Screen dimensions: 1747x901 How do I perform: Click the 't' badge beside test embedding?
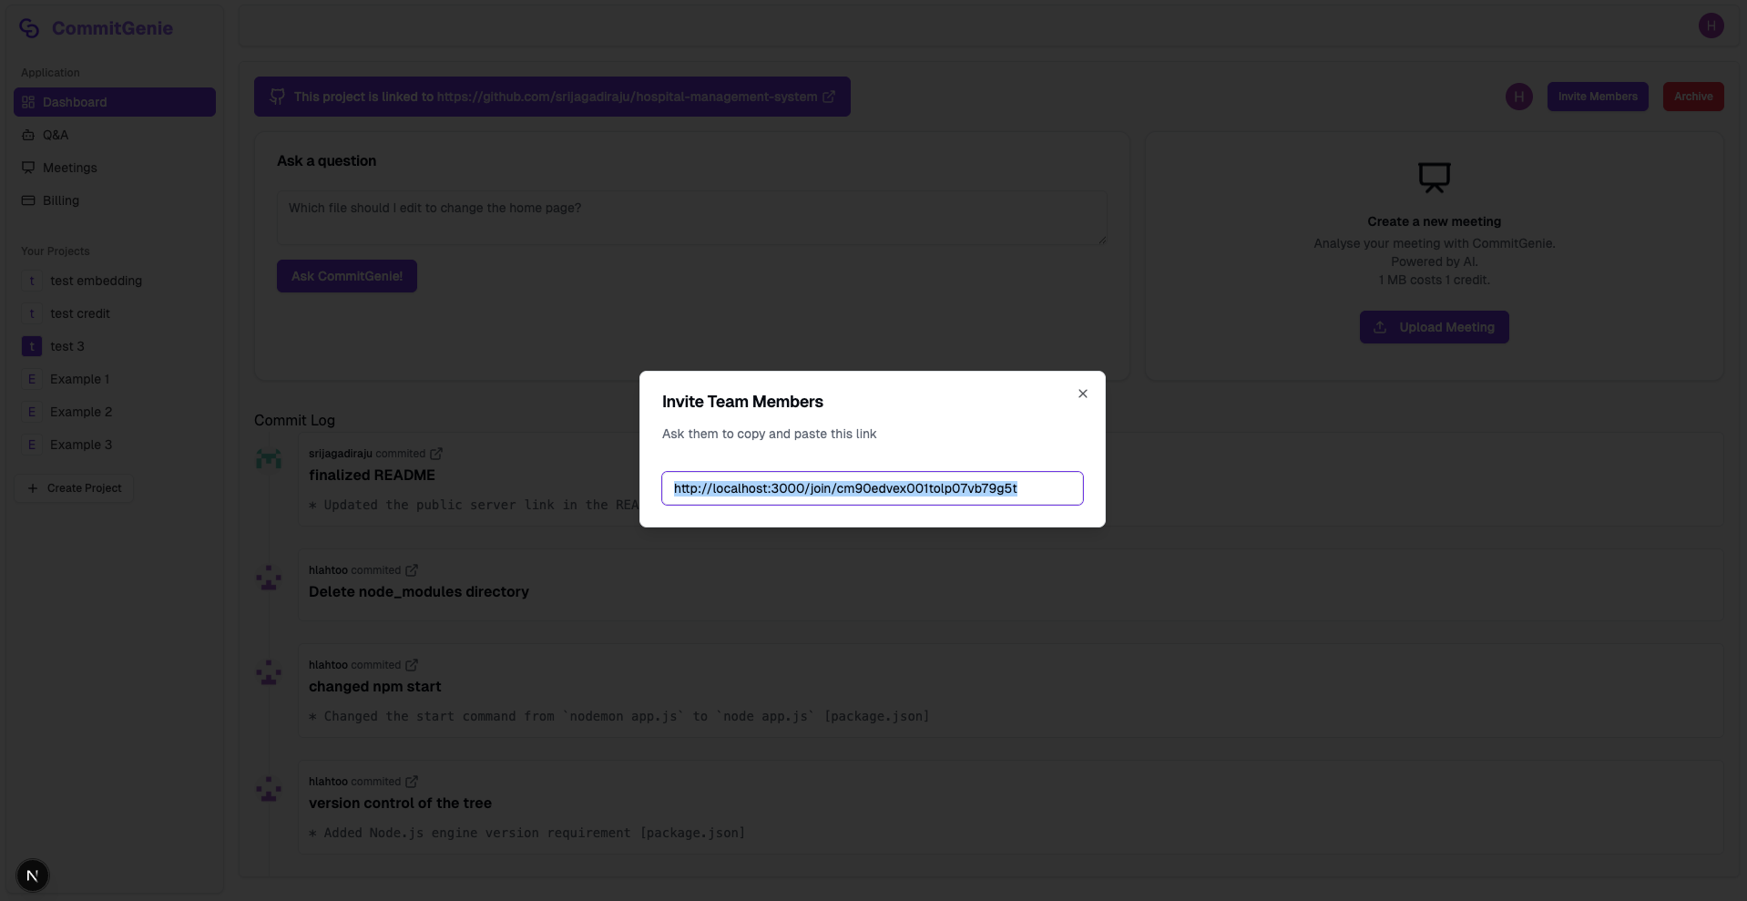click(32, 281)
